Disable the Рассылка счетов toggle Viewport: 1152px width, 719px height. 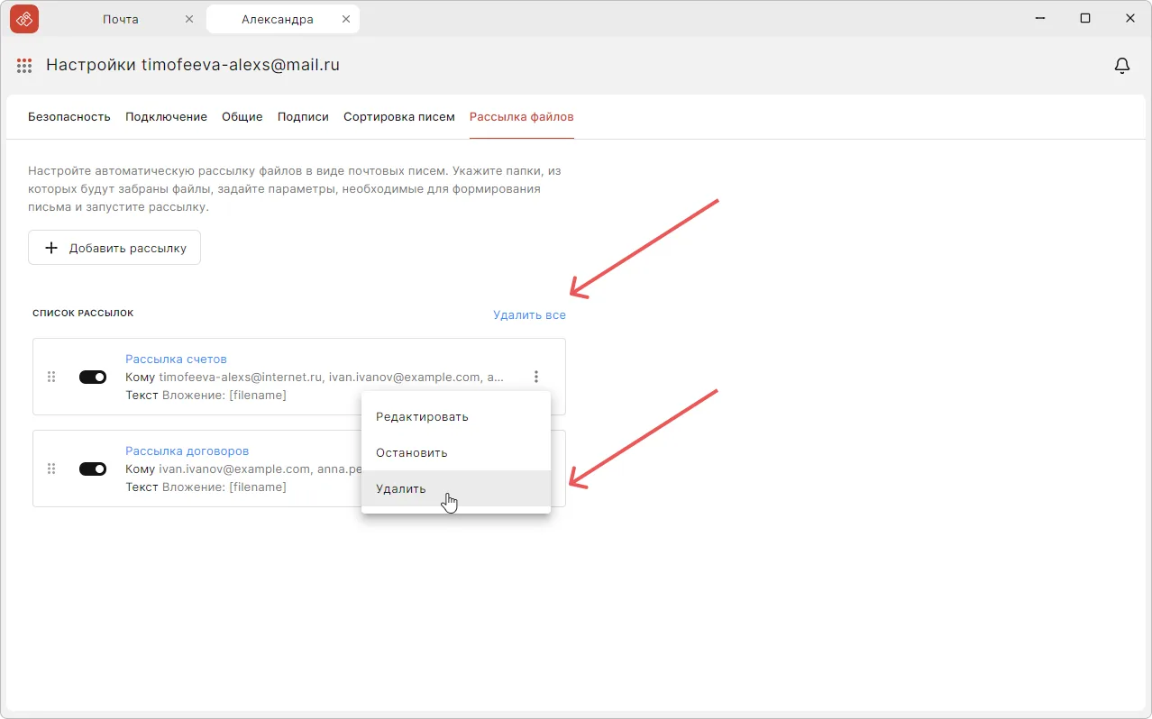pos(93,377)
